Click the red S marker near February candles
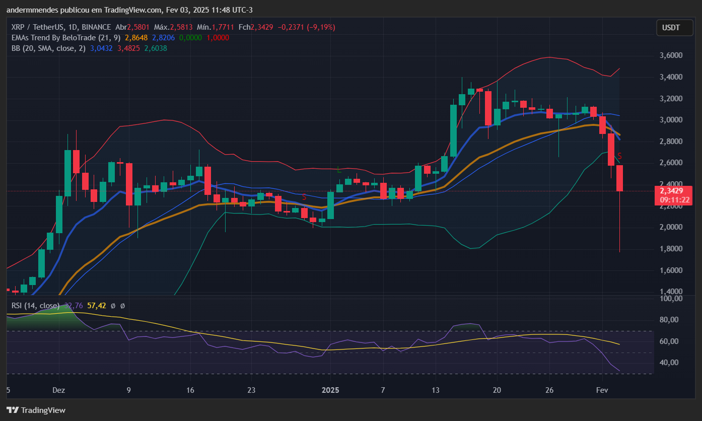 (x=619, y=156)
